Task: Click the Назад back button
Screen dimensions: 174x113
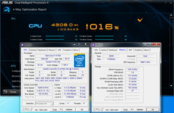Action: click(11, 92)
